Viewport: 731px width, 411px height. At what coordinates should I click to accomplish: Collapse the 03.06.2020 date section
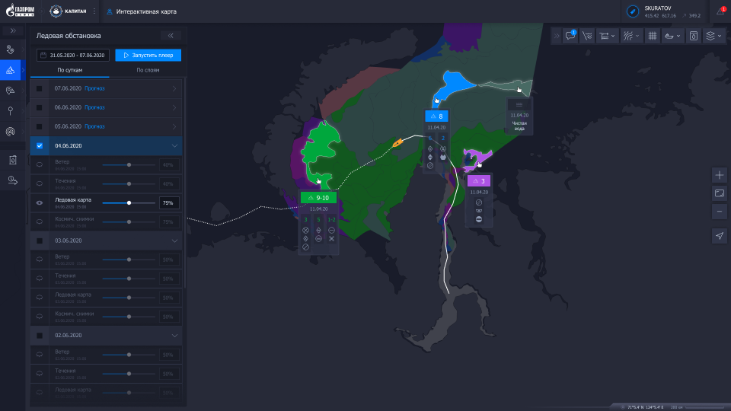pyautogui.click(x=174, y=241)
